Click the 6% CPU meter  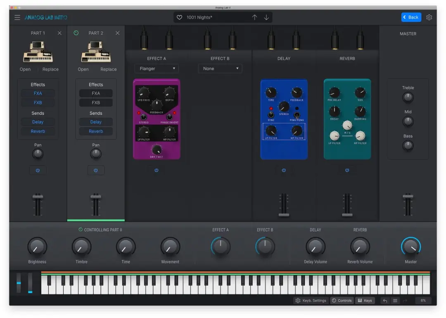(423, 301)
